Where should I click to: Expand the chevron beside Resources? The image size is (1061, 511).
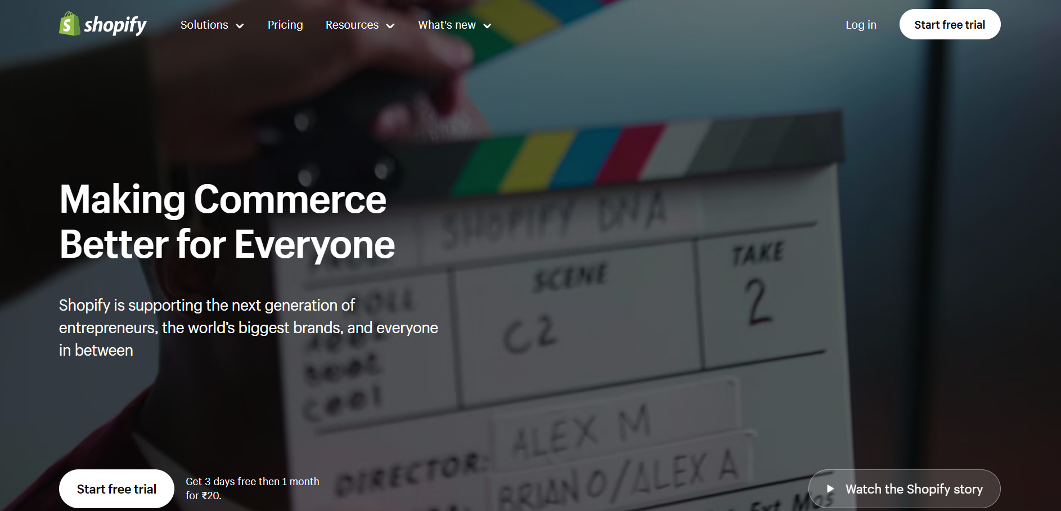[x=390, y=26]
